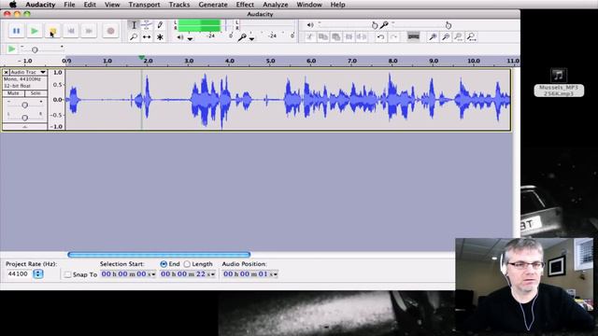Click the Play-at-speed green arrow

pos(11,49)
